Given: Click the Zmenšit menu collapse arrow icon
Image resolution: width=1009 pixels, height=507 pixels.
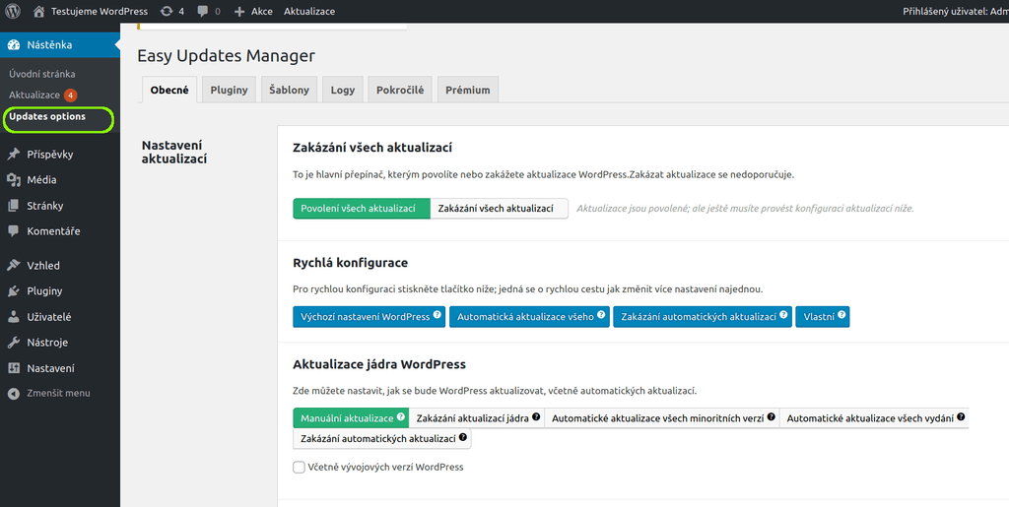Looking at the screenshot, I should click(x=14, y=393).
